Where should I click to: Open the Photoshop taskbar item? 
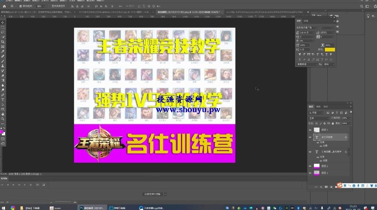click(x=92, y=208)
